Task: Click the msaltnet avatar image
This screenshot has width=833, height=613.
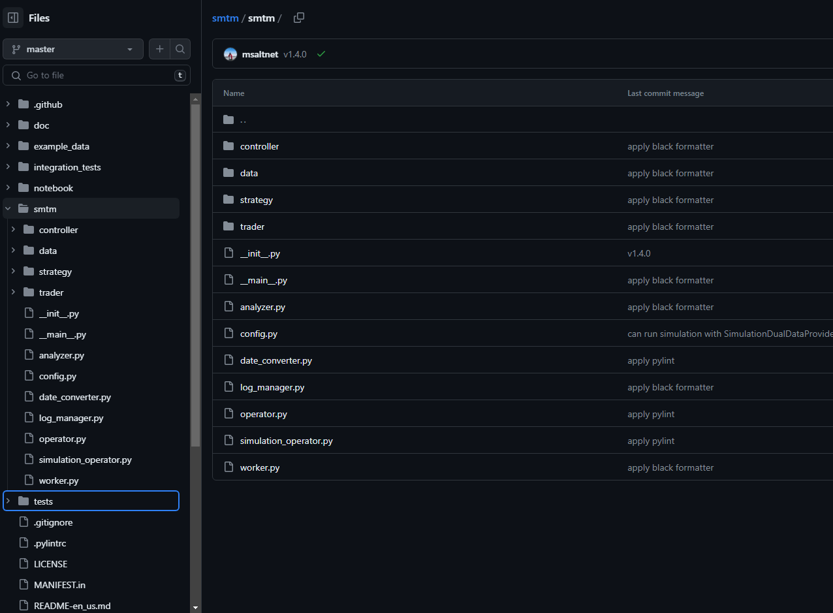Action: tap(230, 54)
